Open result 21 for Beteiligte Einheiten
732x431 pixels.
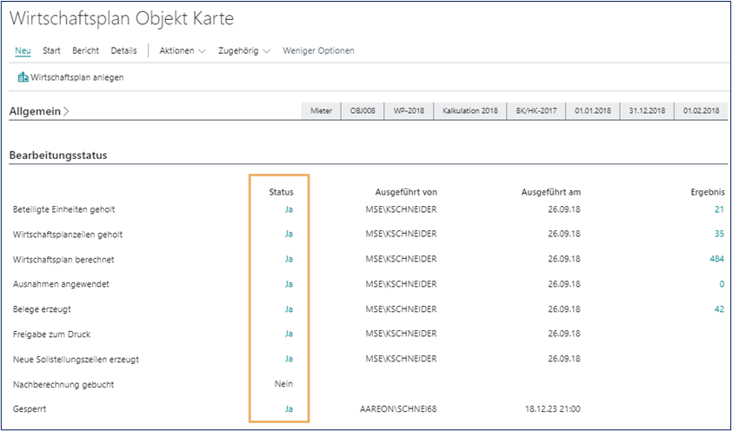pyautogui.click(x=718, y=209)
